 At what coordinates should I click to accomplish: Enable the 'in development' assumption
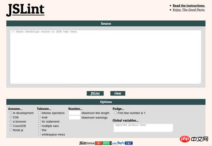point(11,112)
